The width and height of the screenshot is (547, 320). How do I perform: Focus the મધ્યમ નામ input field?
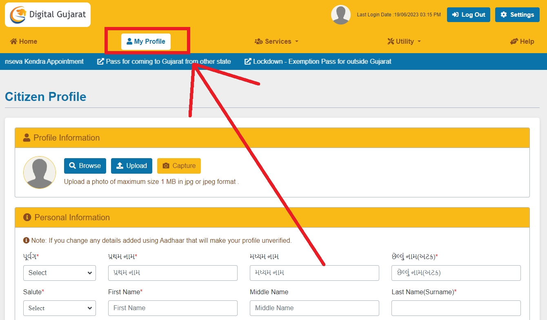click(x=314, y=273)
